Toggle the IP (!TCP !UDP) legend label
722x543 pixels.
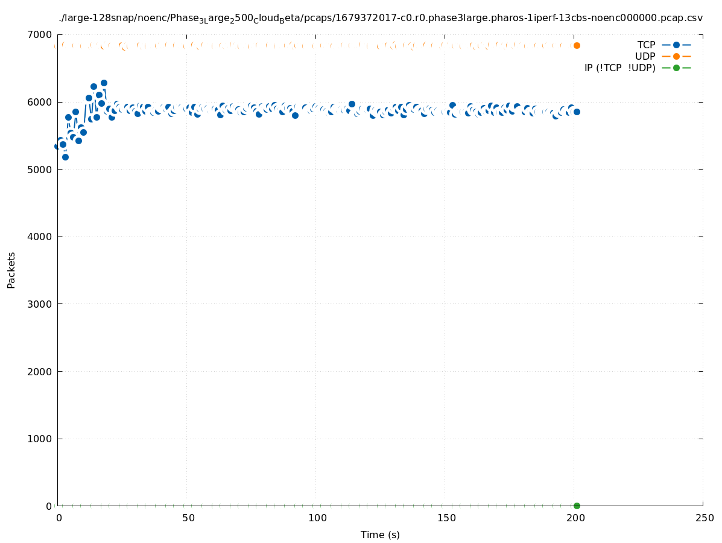pyautogui.click(x=619, y=68)
